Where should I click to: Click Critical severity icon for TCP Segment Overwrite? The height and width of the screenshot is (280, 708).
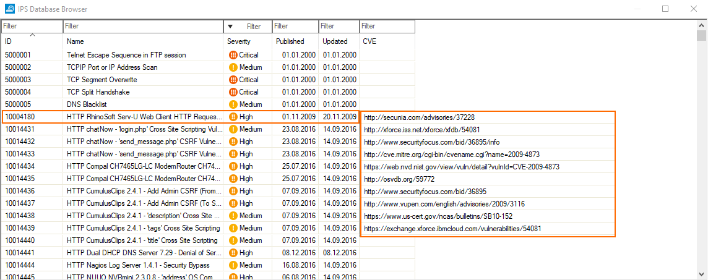[x=233, y=80]
